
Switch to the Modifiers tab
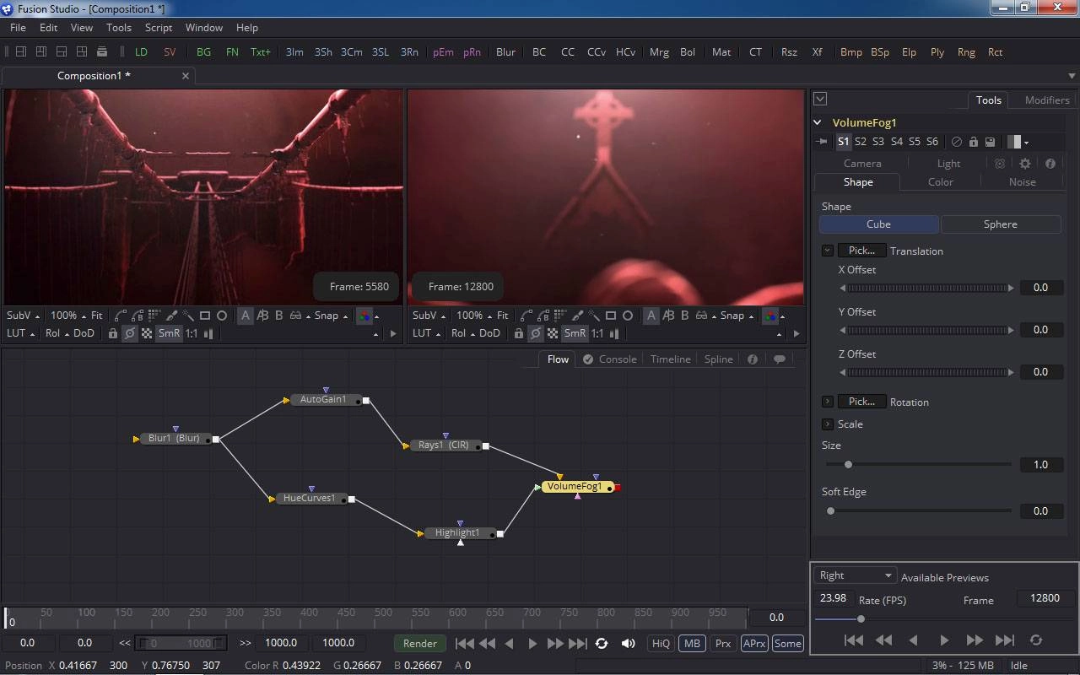coord(1047,100)
